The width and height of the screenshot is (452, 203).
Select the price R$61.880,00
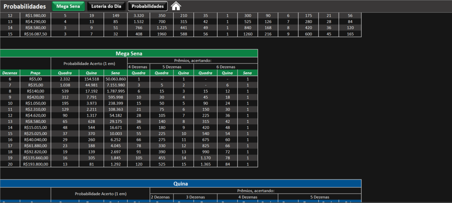coord(35,146)
